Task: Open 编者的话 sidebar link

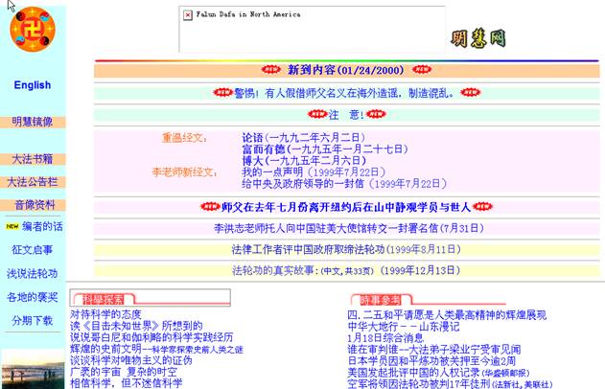Action: pyautogui.click(x=42, y=226)
